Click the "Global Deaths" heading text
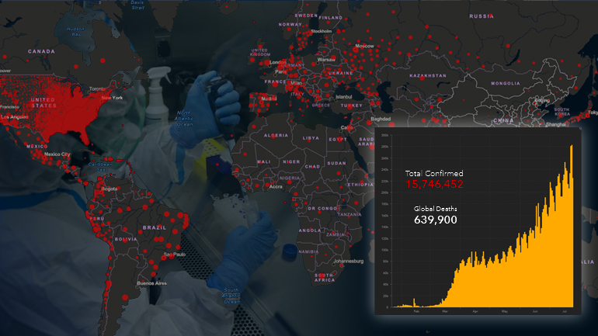The height and width of the screenshot is (336, 598). 435,209
